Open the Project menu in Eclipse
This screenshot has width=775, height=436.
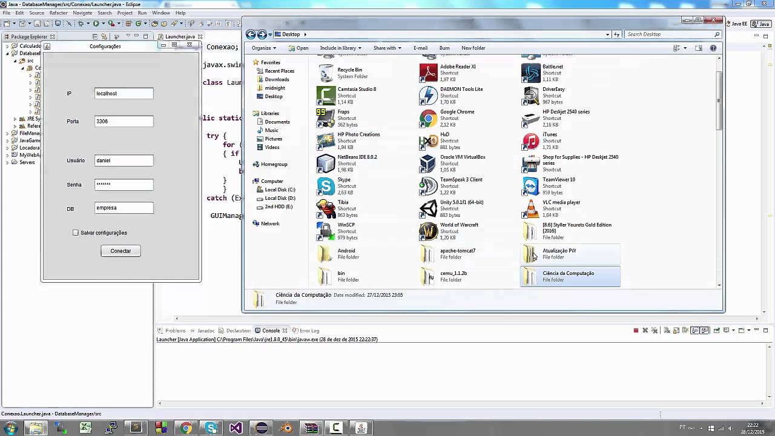[125, 13]
